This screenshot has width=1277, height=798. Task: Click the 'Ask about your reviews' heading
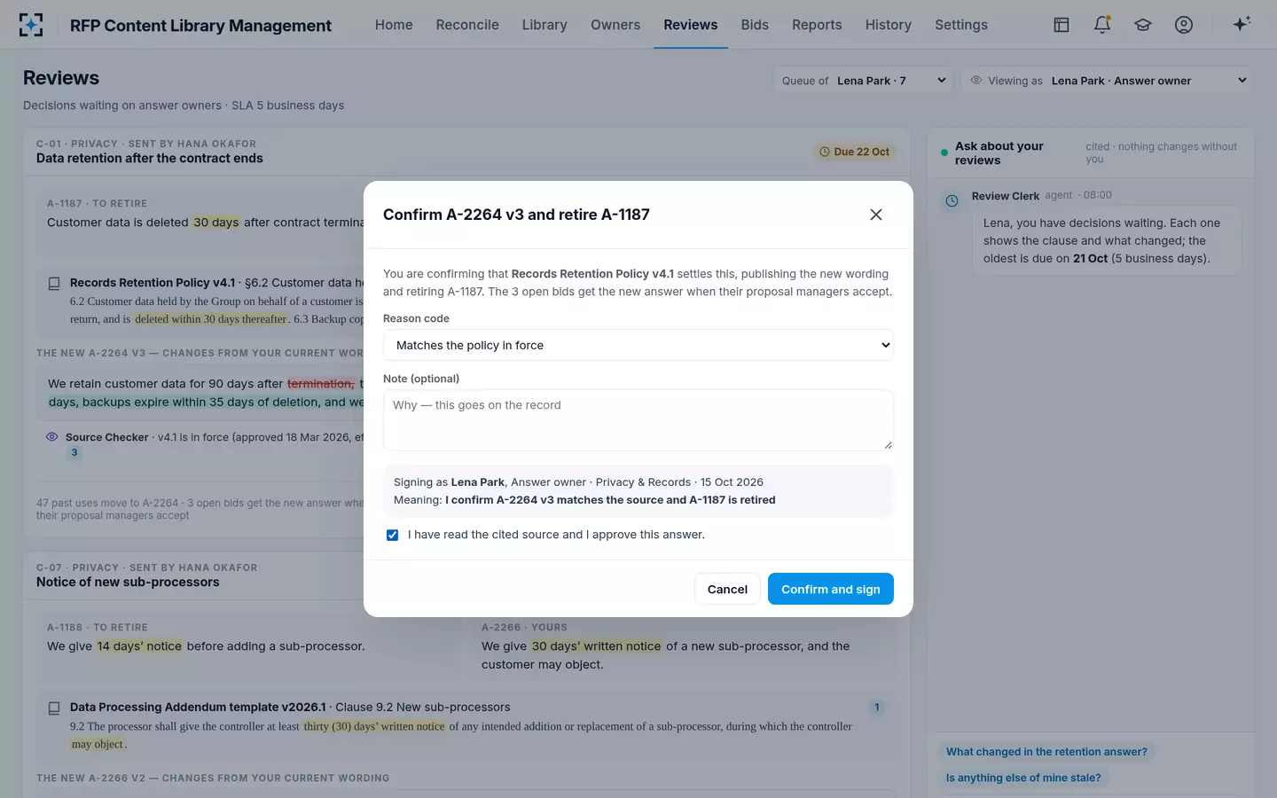click(999, 153)
